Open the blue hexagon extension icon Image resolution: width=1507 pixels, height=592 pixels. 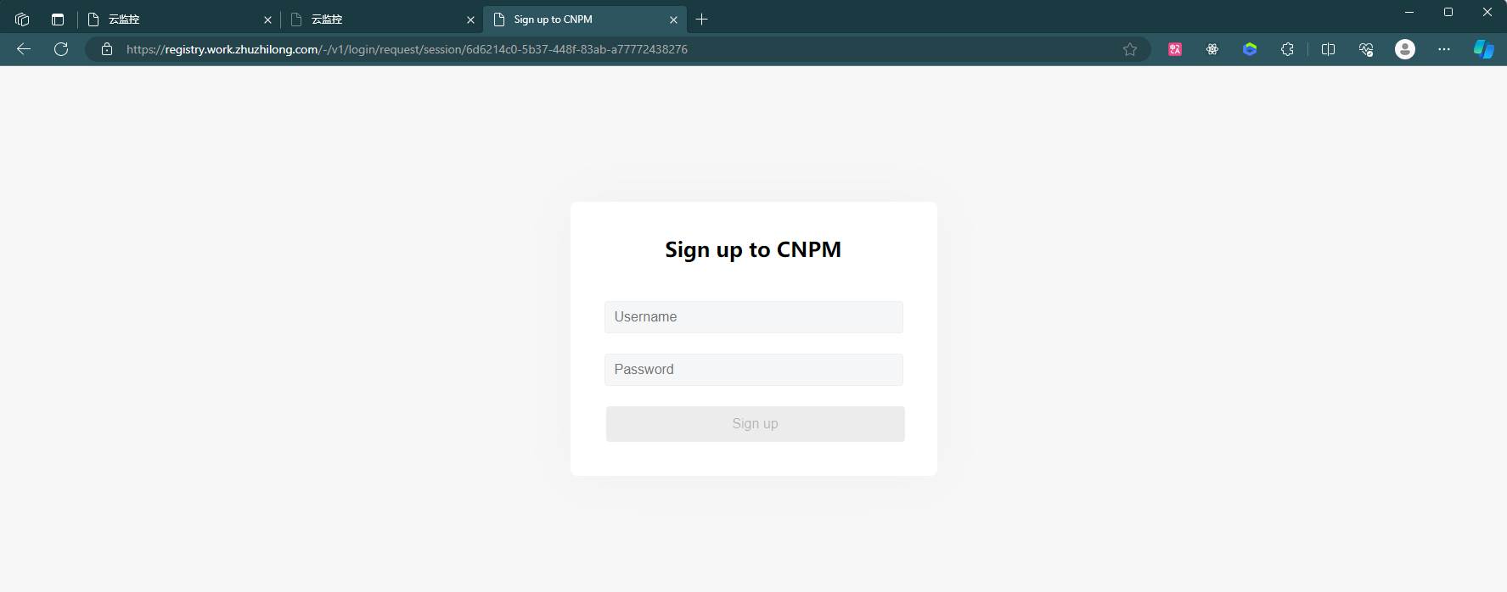(1250, 49)
